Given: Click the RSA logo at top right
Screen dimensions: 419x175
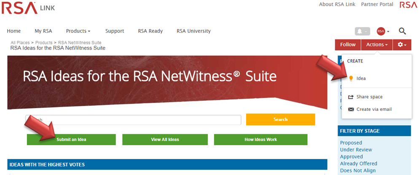Looking at the screenshot, I should point(408,5).
